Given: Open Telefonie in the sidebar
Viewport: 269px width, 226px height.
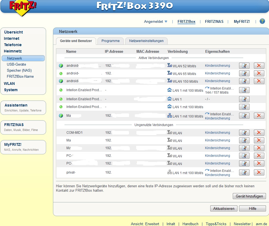Looking at the screenshot, I should pos(13,45).
